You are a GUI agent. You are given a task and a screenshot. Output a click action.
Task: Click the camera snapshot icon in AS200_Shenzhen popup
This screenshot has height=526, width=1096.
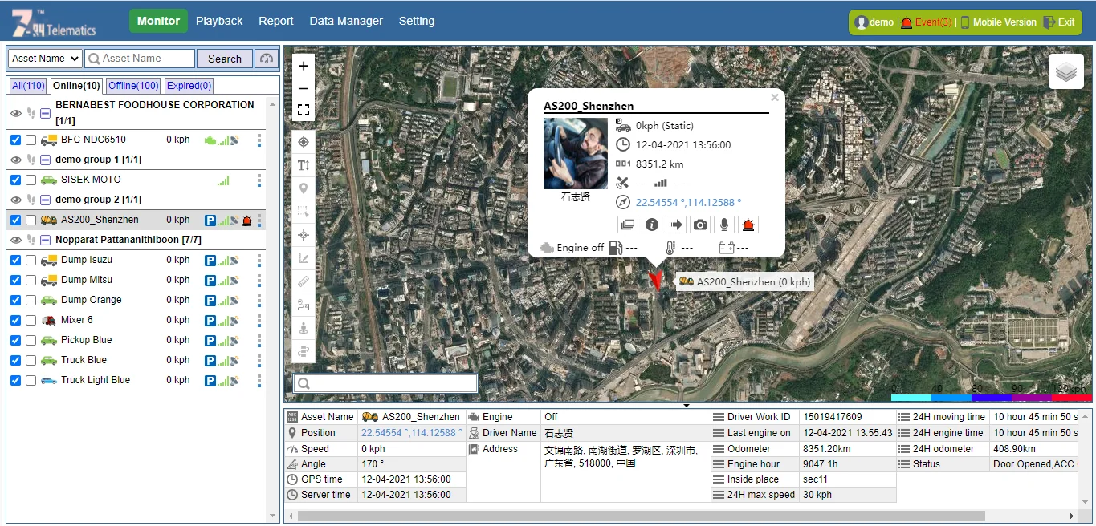(700, 225)
